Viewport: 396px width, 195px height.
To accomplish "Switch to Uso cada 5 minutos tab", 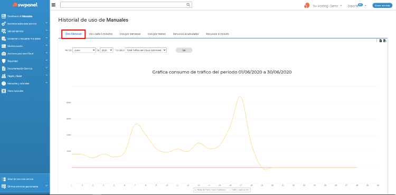I will [101, 34].
